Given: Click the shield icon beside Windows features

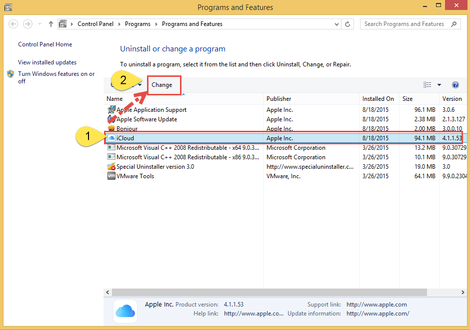Looking at the screenshot, I should click(x=10, y=74).
